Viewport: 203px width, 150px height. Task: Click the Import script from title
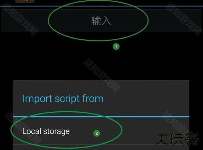[63, 99]
